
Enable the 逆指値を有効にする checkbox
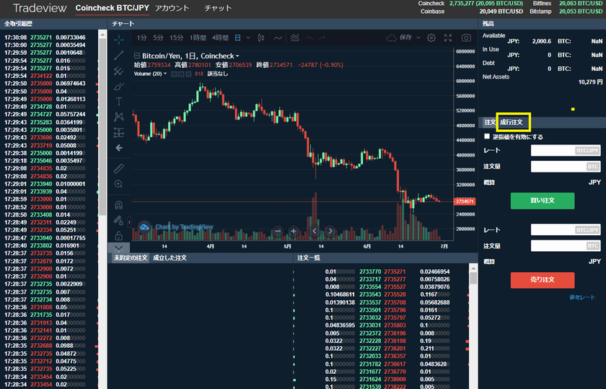click(488, 136)
